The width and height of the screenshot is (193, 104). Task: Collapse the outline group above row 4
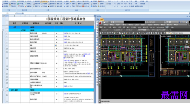click(3, 30)
